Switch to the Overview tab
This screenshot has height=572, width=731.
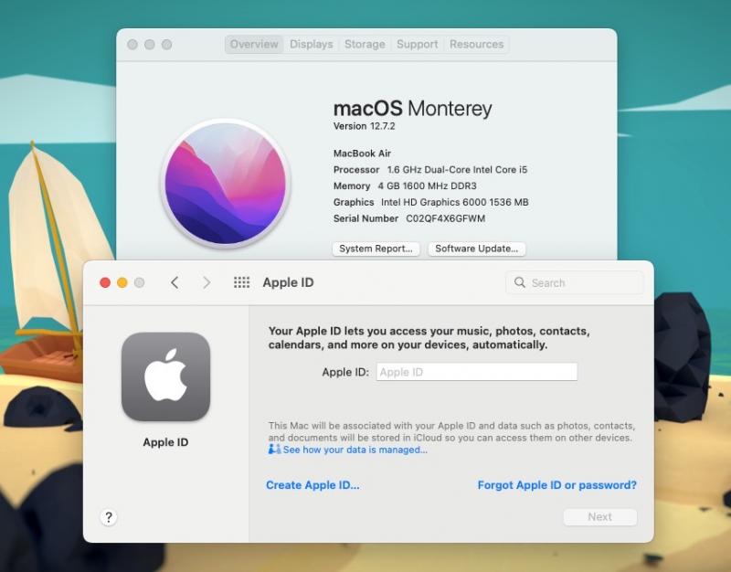pyautogui.click(x=254, y=44)
